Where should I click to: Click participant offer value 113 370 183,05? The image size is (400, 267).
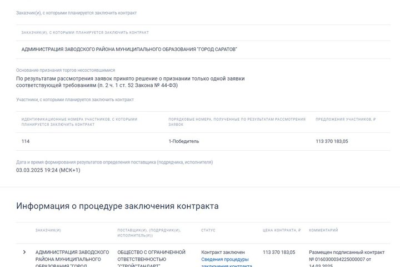(x=332, y=141)
